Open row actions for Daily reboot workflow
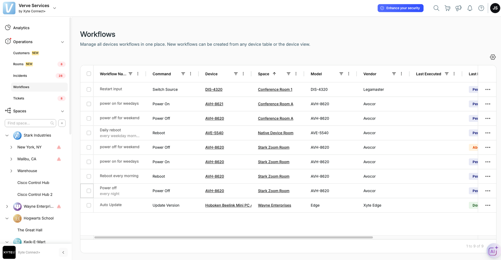The height and width of the screenshot is (260, 501). [x=488, y=133]
